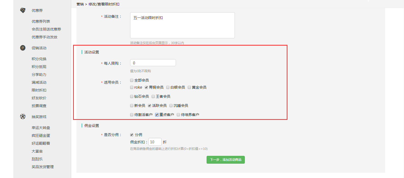
Task: Go to 限时折扣 menu item
Action: coord(39,90)
